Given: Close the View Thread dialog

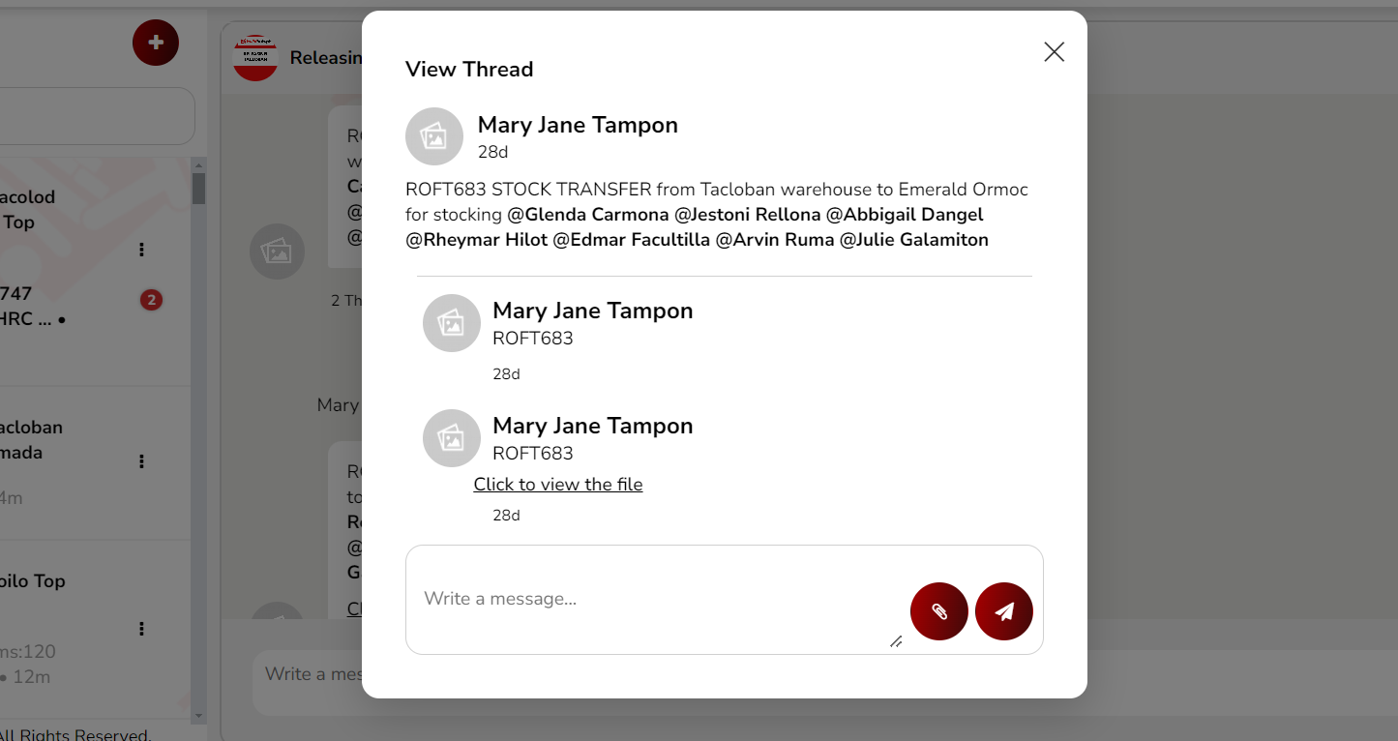Looking at the screenshot, I should [x=1054, y=52].
